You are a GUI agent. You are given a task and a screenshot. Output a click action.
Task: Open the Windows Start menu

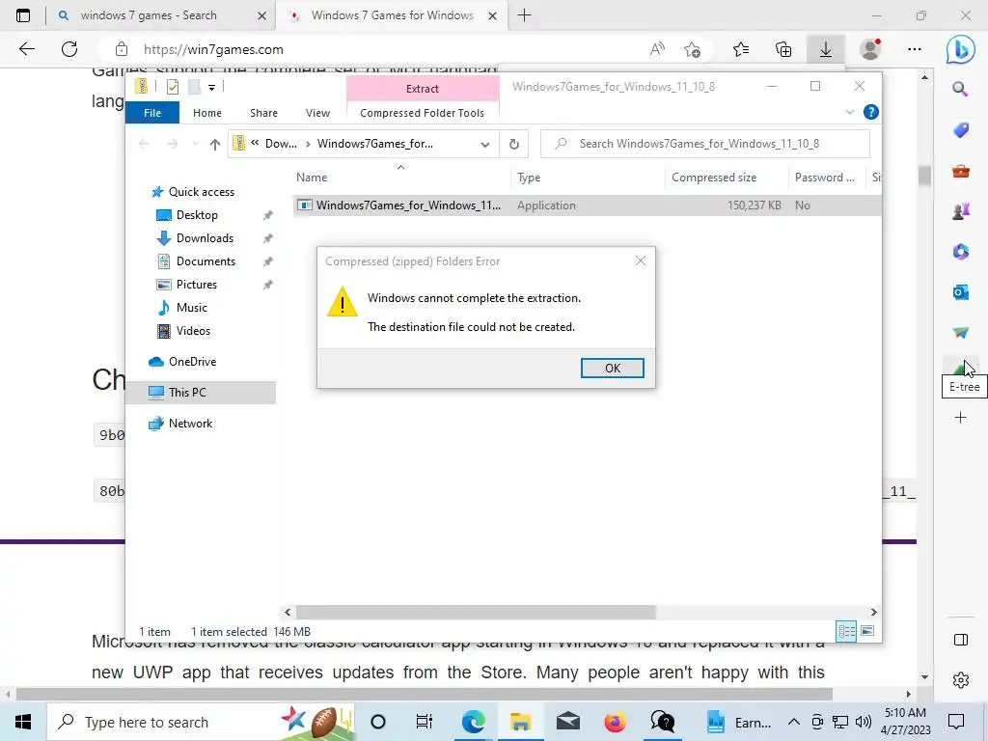[23, 722]
